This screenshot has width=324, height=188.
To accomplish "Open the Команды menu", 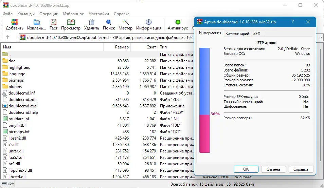I will 26,14.
